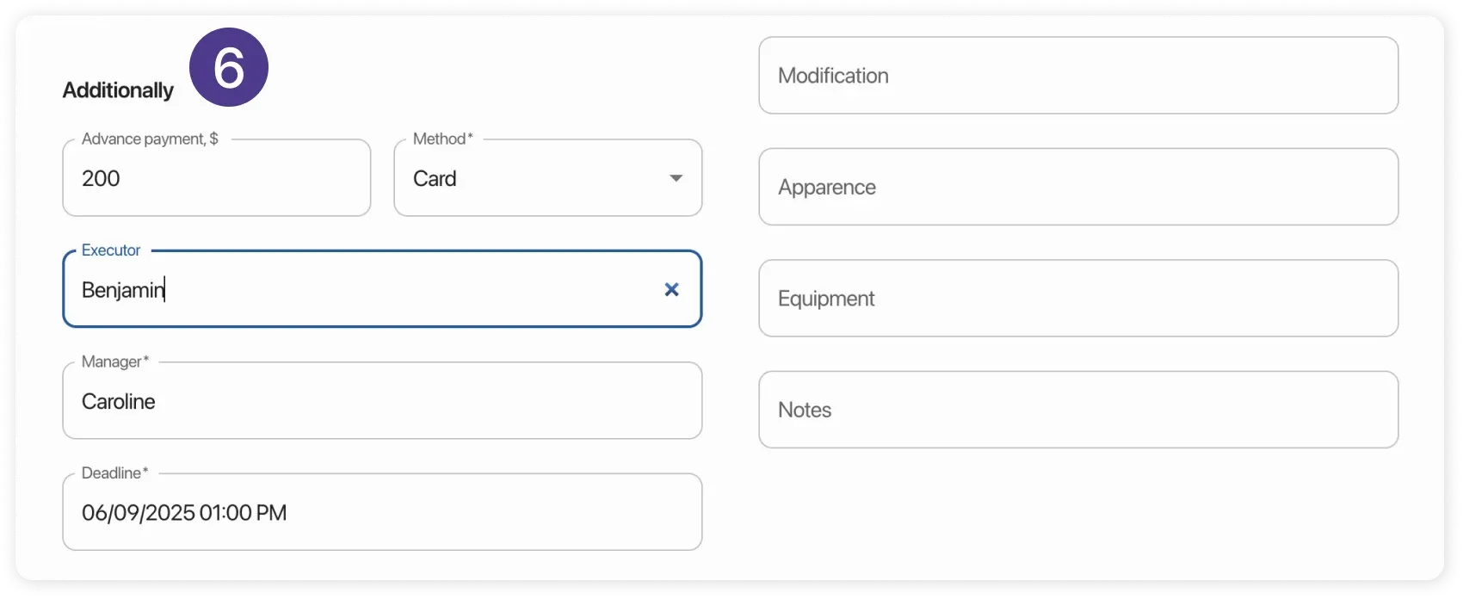Screen dimensions: 1463x599
Task: Click the Method* floating label
Action: pyautogui.click(x=442, y=139)
